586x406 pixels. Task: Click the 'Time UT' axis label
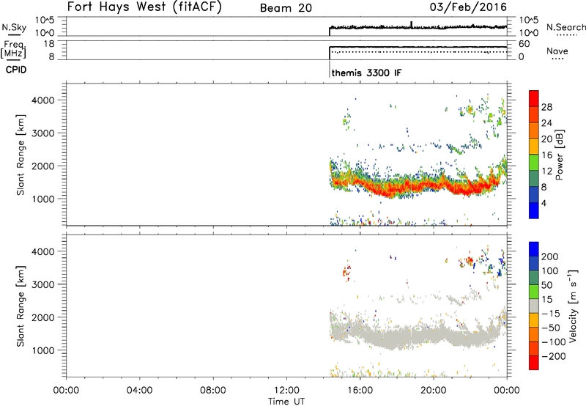tap(286, 401)
